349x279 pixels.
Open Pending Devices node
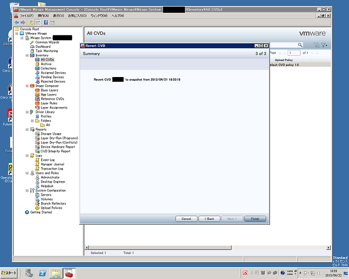[52, 77]
